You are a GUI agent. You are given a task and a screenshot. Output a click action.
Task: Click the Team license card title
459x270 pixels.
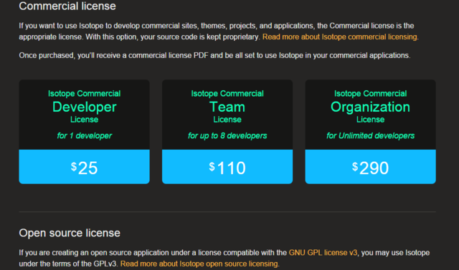[x=227, y=107]
